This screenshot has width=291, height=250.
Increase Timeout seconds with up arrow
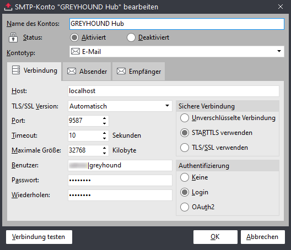[x=105, y=133]
